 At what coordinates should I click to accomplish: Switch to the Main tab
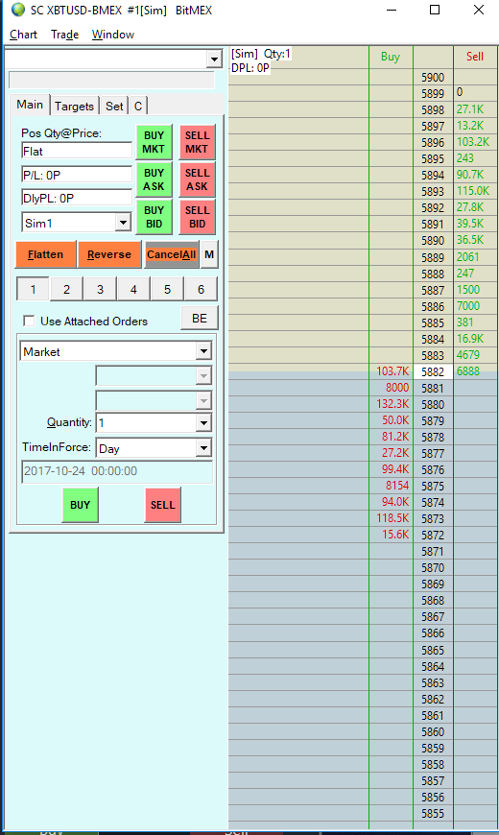point(30,105)
